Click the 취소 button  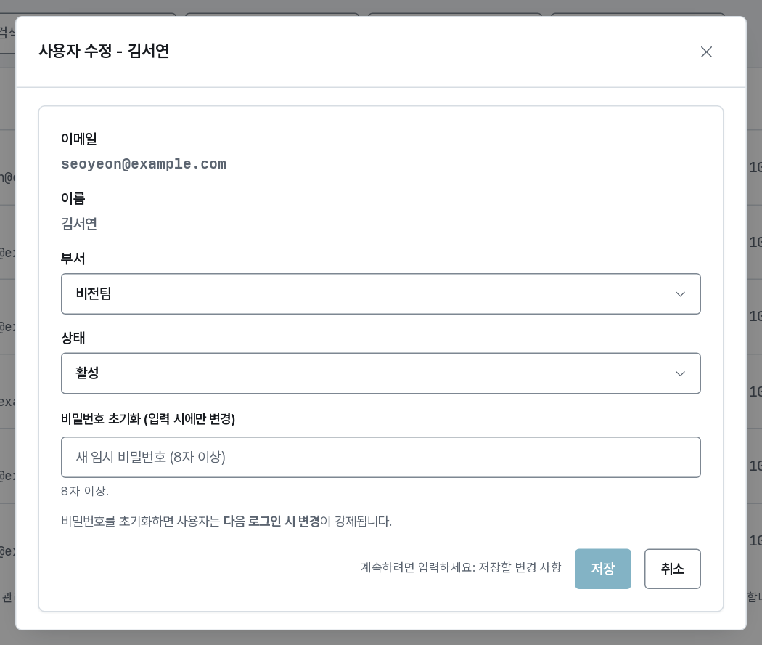(672, 569)
